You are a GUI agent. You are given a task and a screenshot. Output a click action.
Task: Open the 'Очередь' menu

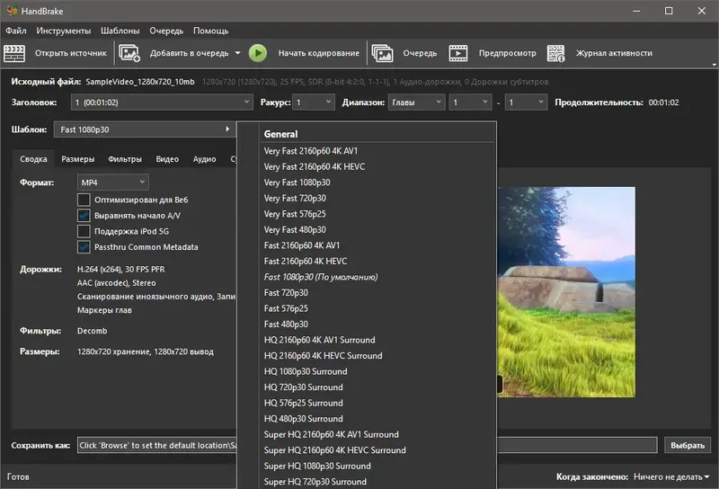coord(166,31)
